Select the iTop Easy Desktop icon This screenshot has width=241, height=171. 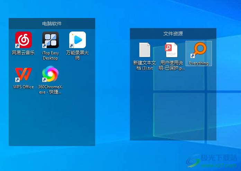pos(51,40)
